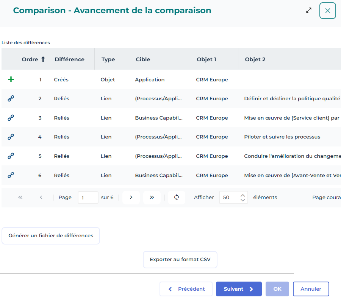Increase the displayed elements count
Image resolution: width=341 pixels, height=299 pixels.
tap(243, 195)
